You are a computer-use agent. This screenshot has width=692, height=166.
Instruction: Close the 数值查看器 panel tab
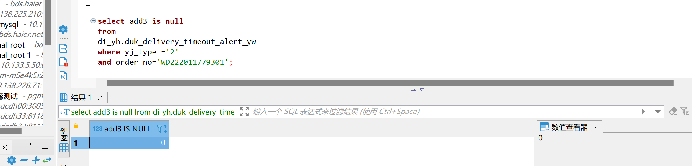click(596, 127)
